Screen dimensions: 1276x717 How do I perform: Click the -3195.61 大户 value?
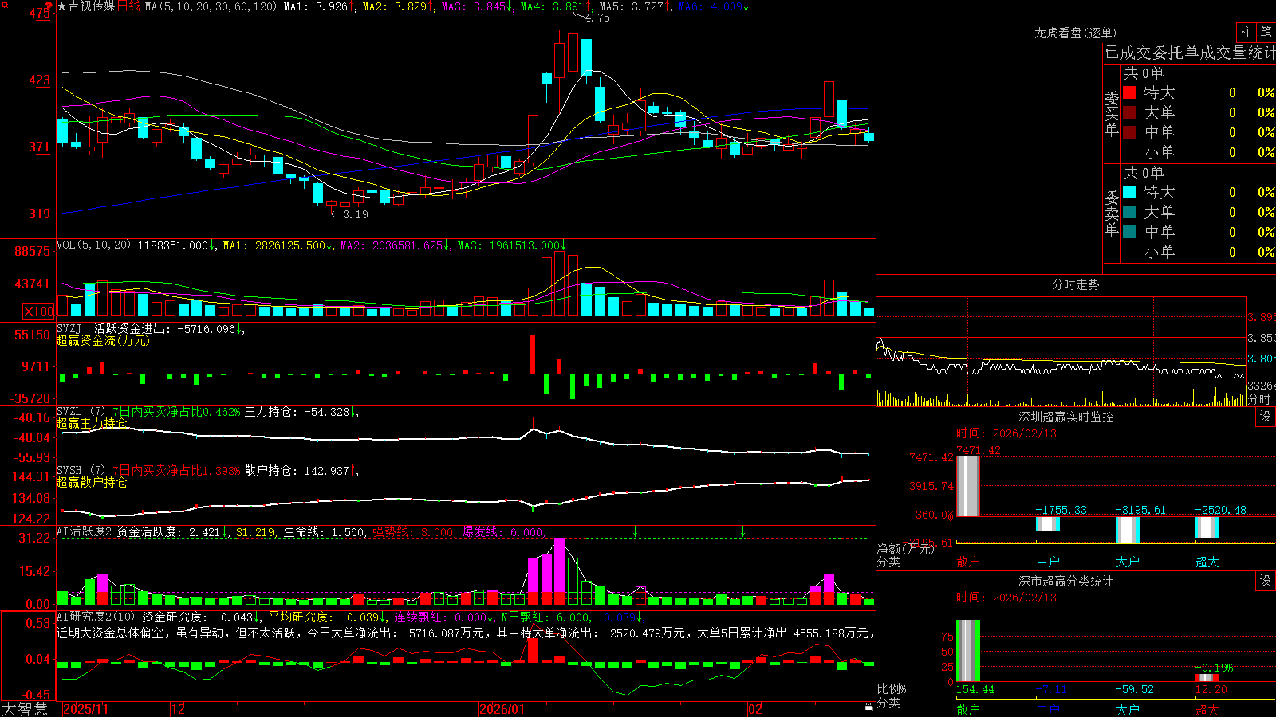(1140, 510)
